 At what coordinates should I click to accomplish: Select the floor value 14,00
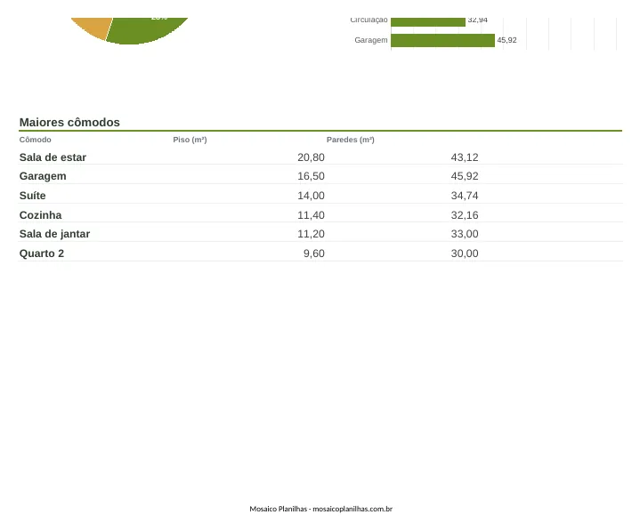pos(311,196)
